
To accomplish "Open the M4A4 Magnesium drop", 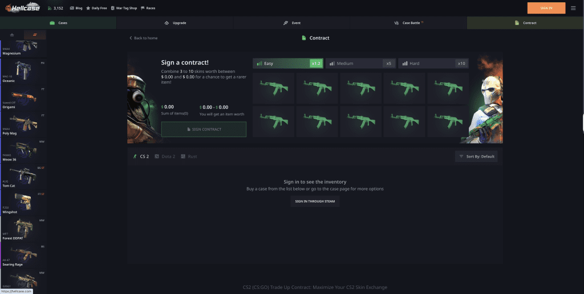I will (23, 48).
